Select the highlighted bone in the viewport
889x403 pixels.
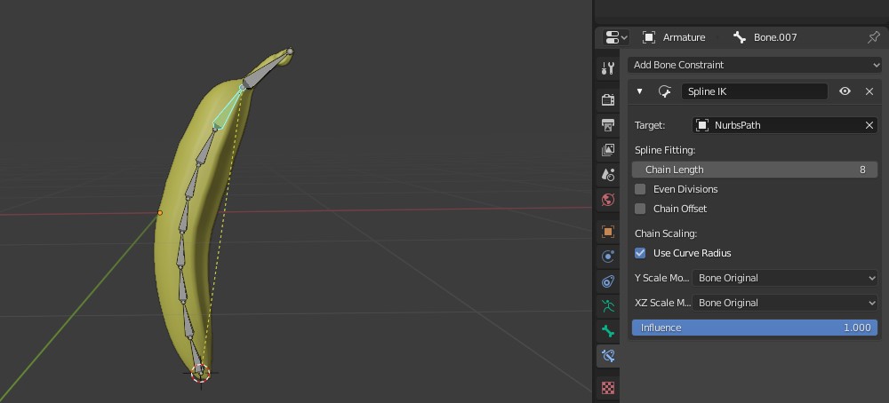click(228, 110)
